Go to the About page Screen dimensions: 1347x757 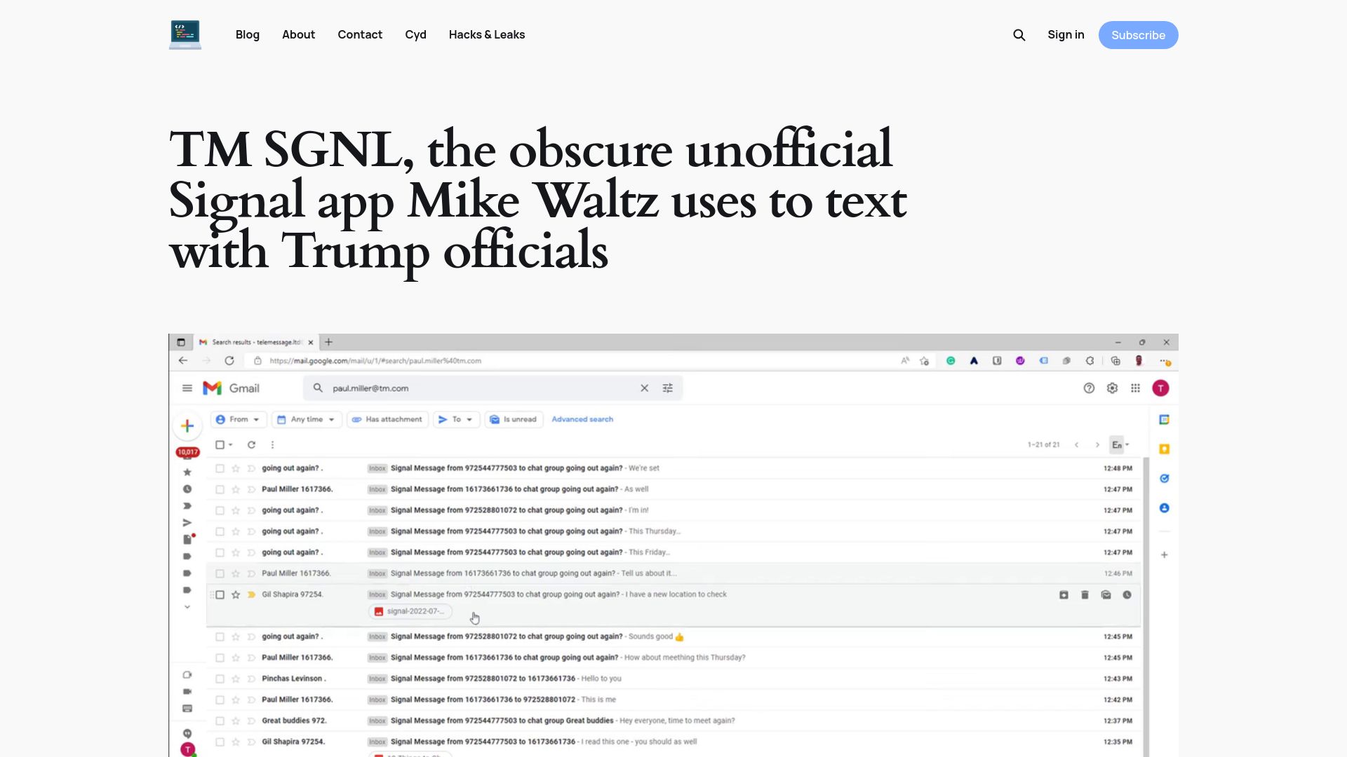[298, 34]
